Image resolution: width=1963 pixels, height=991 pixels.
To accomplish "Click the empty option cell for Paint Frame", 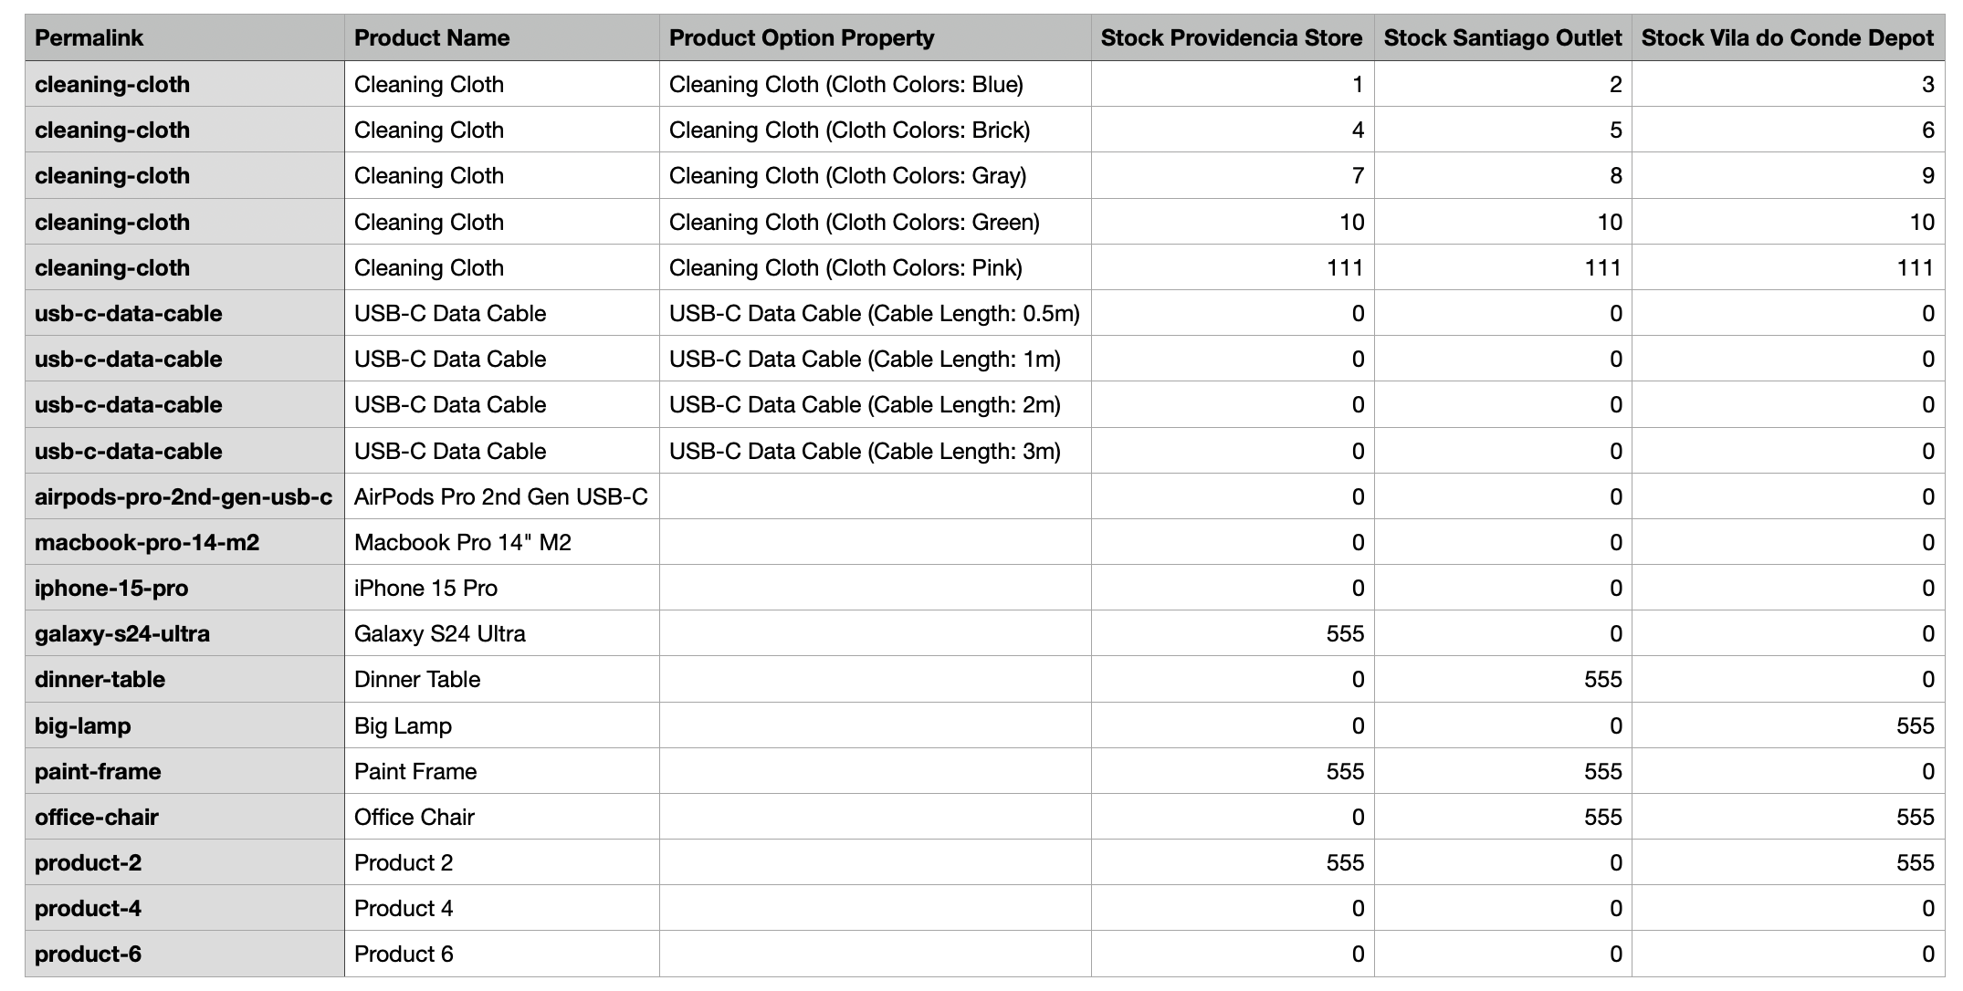I will pos(875,771).
